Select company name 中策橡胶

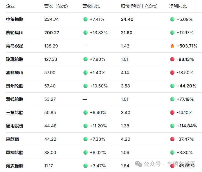[15, 19]
